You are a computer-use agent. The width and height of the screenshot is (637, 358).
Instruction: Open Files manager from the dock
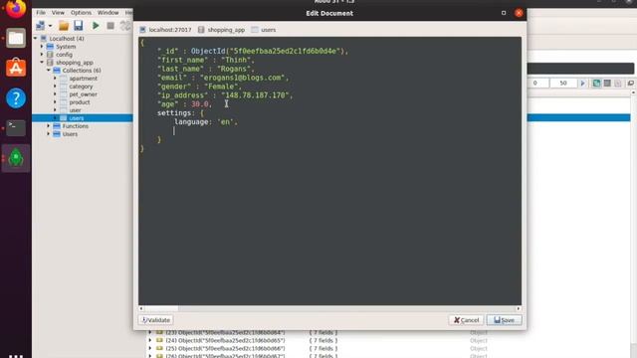pos(16,38)
